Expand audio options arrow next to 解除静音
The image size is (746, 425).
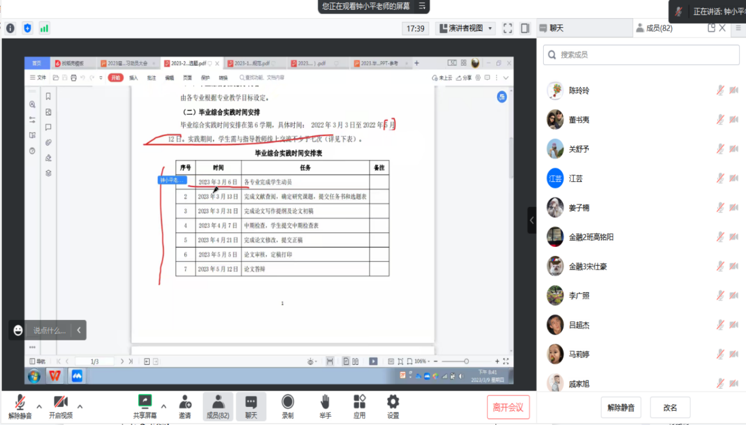point(39,406)
